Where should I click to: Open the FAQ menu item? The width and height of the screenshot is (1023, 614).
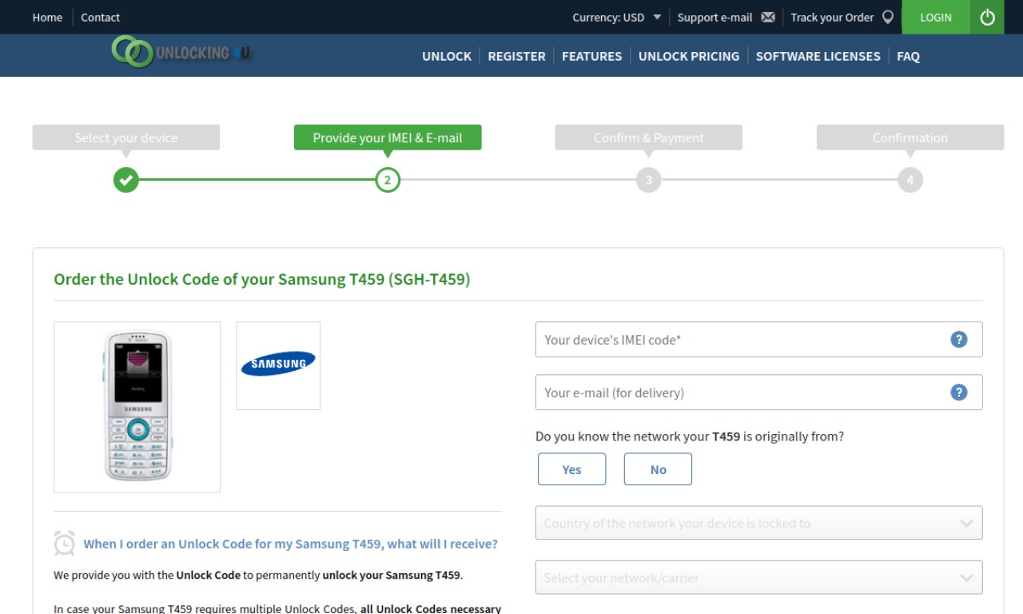[x=908, y=56]
